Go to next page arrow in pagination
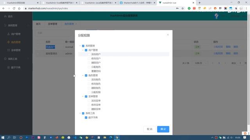Viewport: 250px width, 140px height. click(x=225, y=63)
